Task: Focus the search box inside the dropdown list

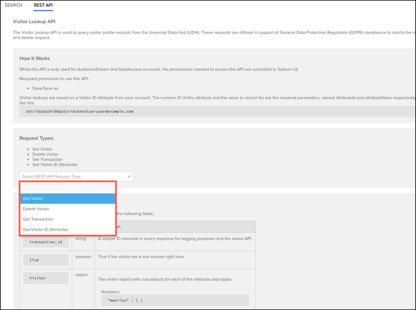Action: click(68, 187)
